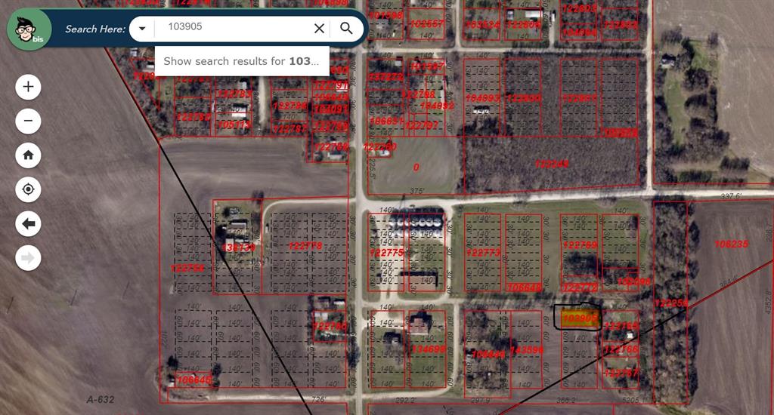
Task: Run search with the magnifying glass icon
Action: pyautogui.click(x=346, y=29)
